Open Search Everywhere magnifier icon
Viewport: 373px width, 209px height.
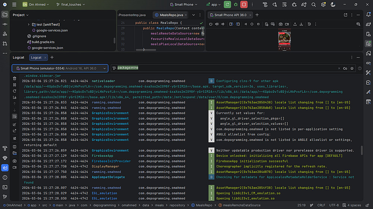(313, 4)
